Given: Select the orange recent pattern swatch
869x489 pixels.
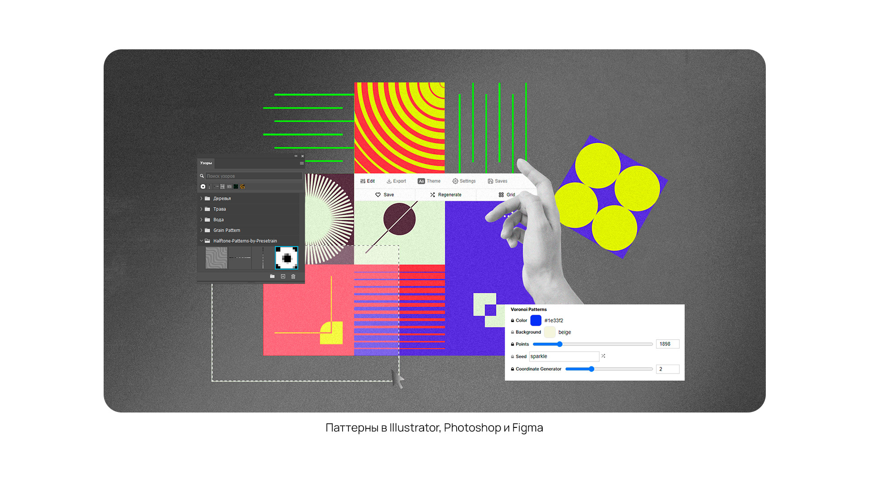Looking at the screenshot, I should pos(243,187).
